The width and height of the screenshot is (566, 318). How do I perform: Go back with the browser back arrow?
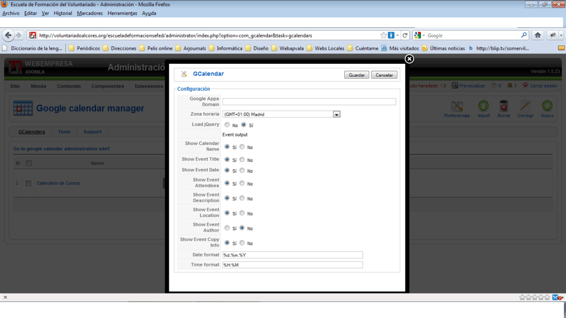pos(8,36)
